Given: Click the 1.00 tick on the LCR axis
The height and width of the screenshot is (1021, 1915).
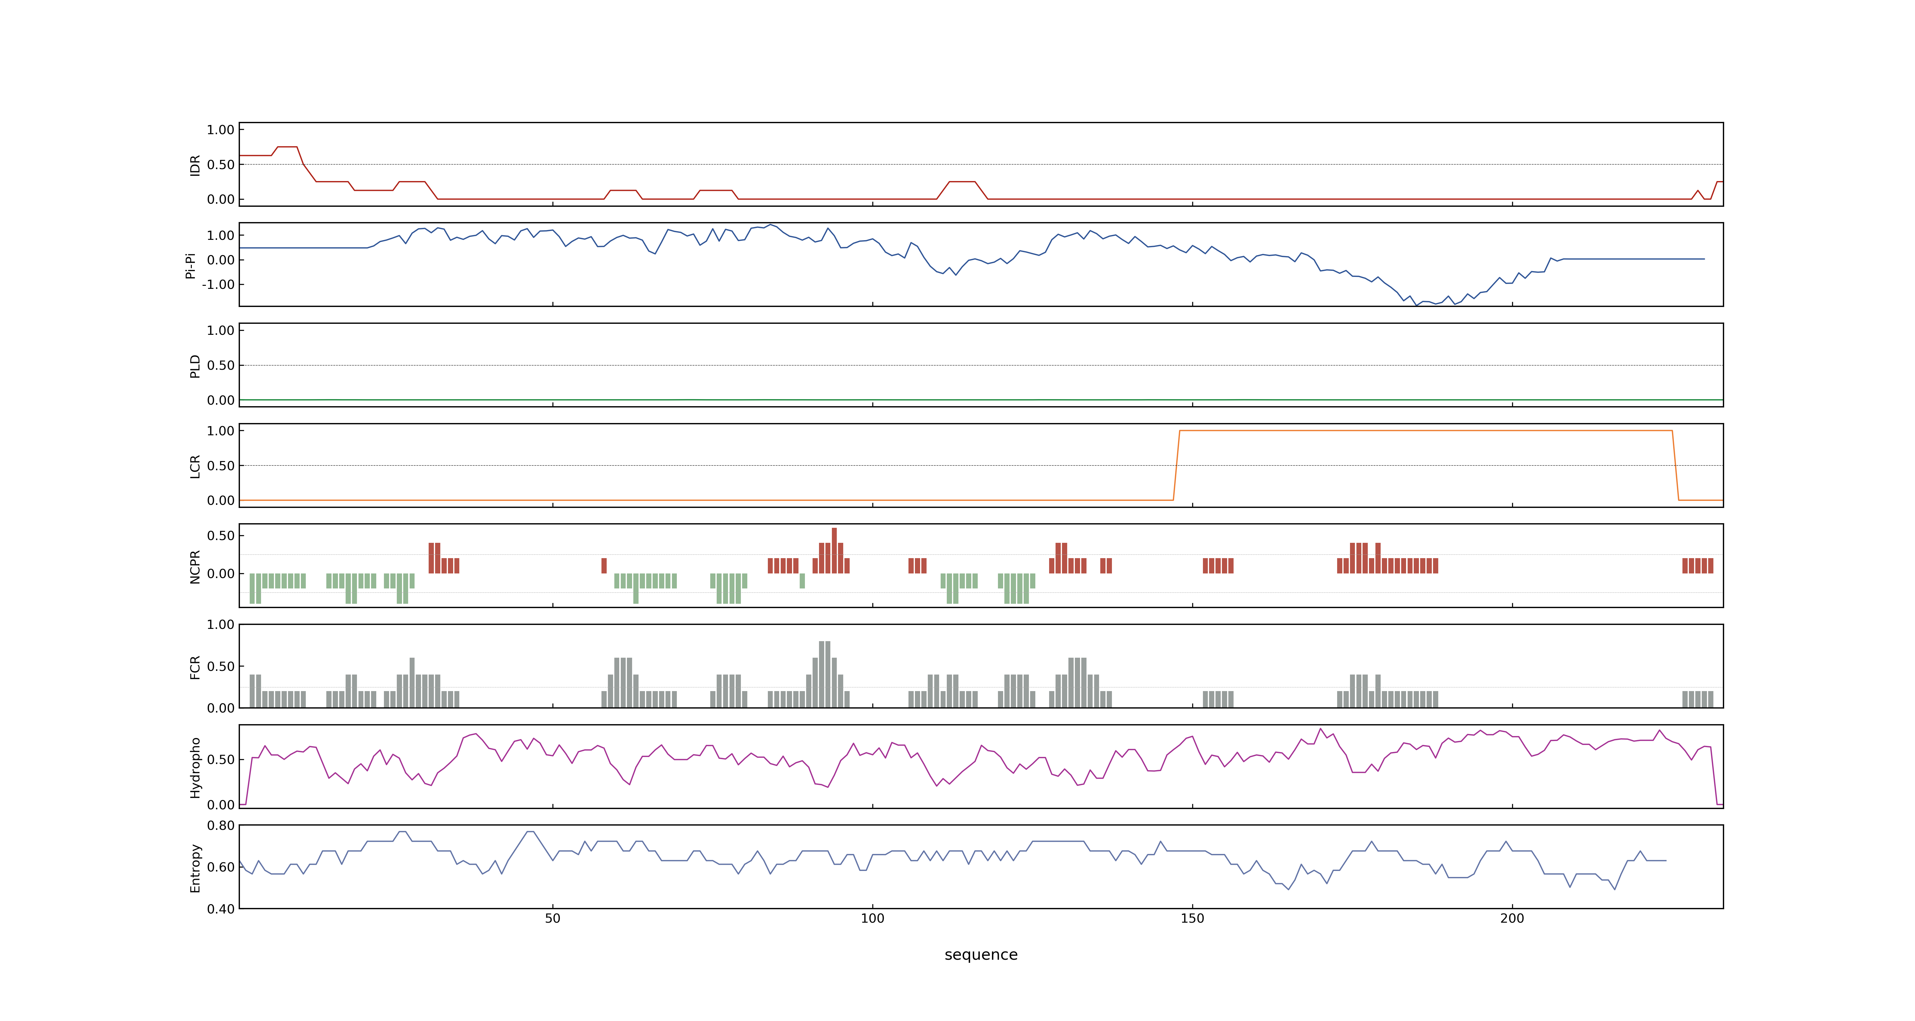Looking at the screenshot, I should 221,431.
